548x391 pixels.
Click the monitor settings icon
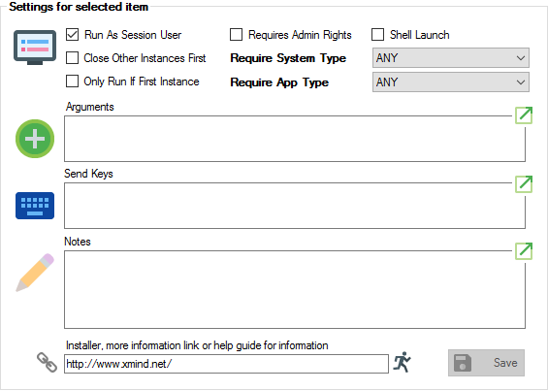tap(35, 48)
